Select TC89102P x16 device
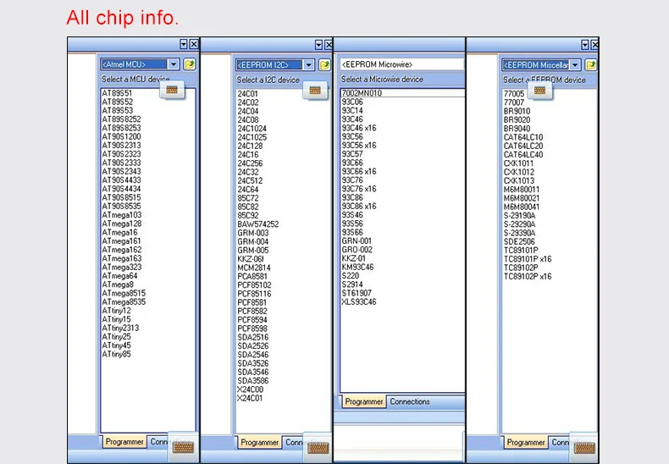669x464 pixels. click(528, 276)
